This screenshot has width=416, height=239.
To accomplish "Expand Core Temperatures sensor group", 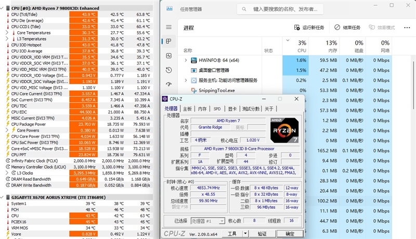I will point(7,32).
